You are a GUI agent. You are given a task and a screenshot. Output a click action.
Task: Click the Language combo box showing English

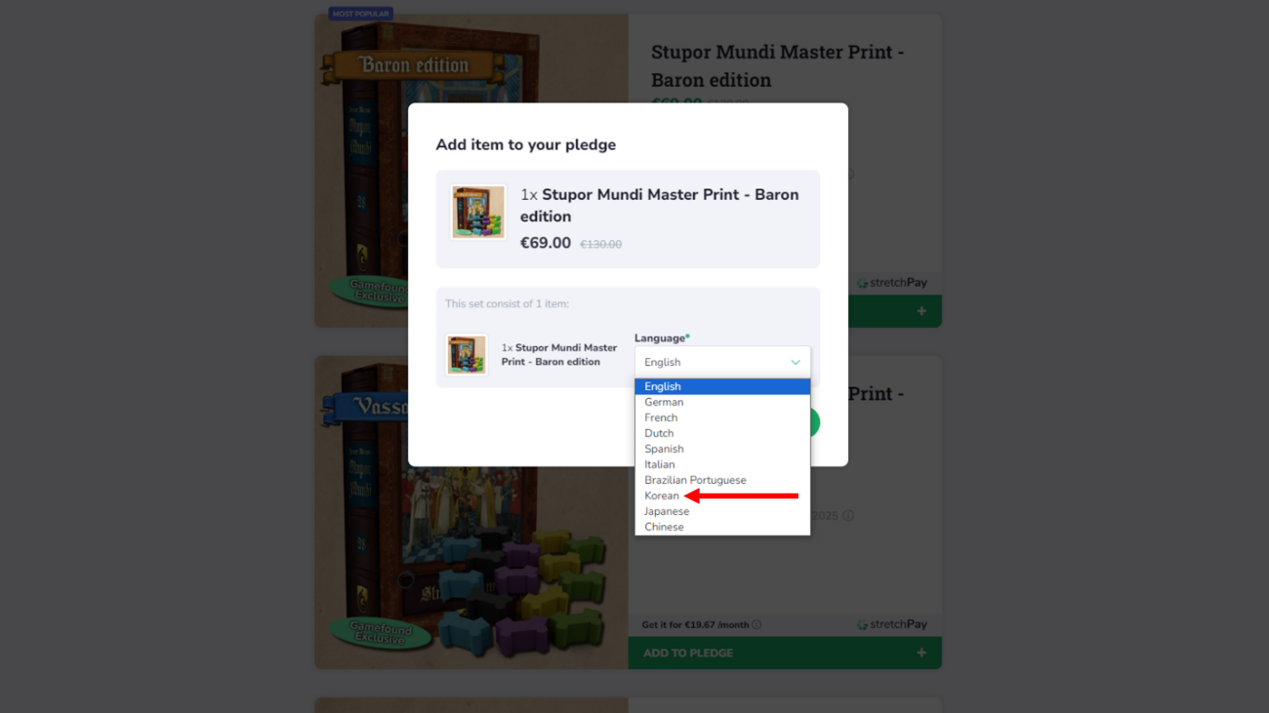[722, 362]
